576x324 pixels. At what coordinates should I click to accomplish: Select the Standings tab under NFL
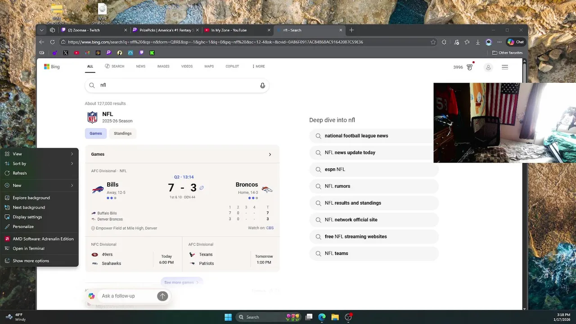pyautogui.click(x=123, y=133)
